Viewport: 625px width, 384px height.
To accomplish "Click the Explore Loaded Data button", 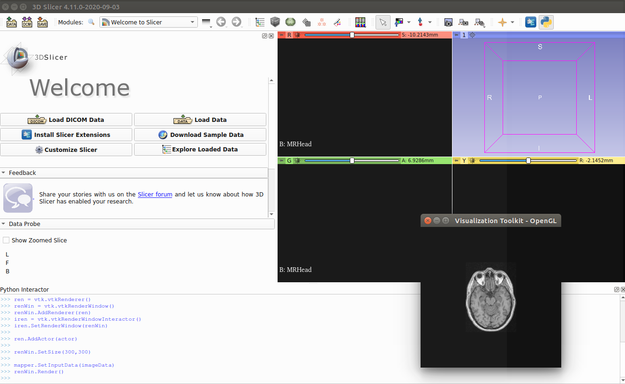I will coord(200,150).
